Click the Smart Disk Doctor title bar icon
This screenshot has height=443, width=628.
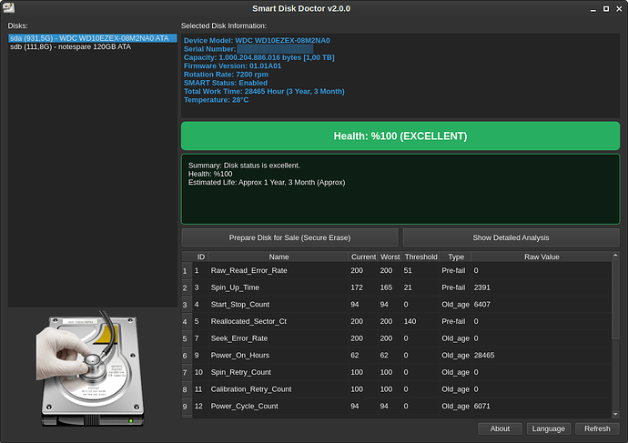point(9,8)
